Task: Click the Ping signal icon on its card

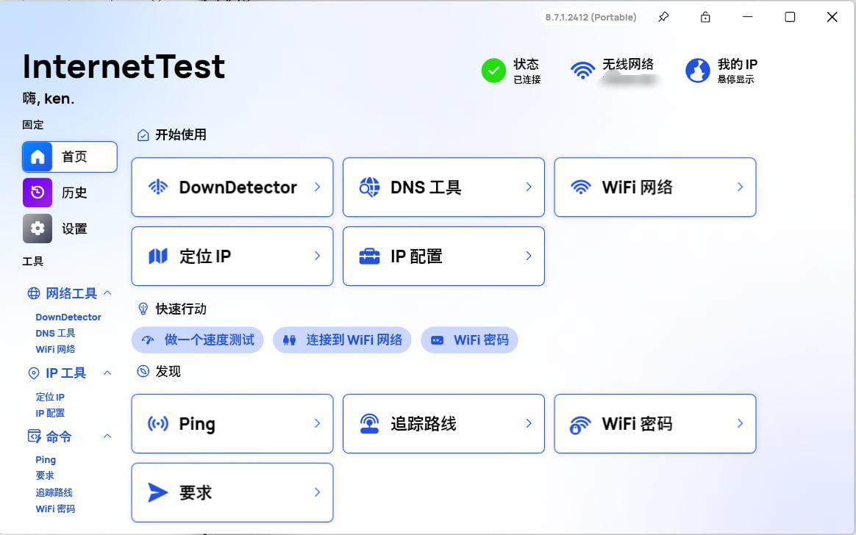Action: pos(157,423)
